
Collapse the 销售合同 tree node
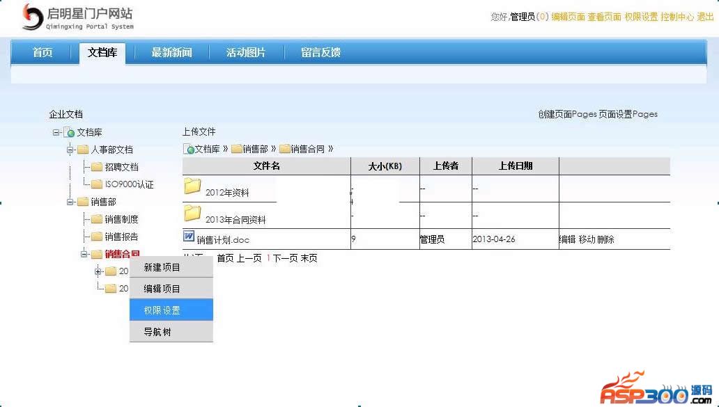84,255
